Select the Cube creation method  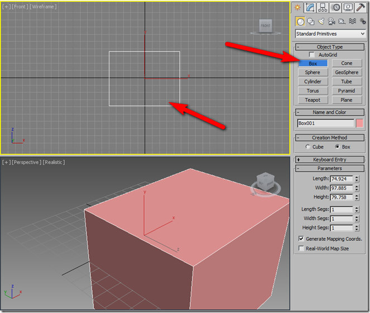(x=308, y=147)
